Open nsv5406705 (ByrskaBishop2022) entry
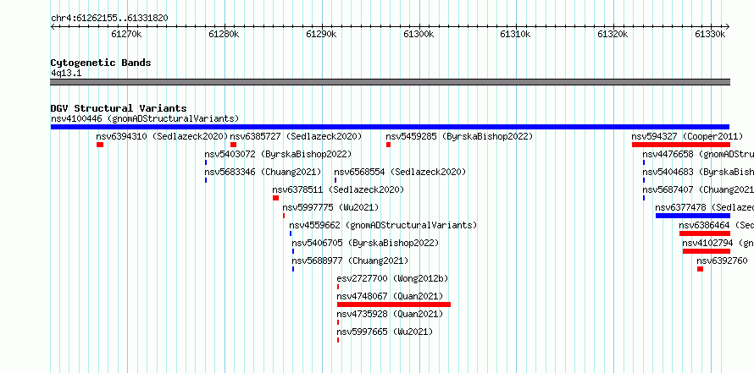Viewport: 754px width, 373px height. (x=365, y=243)
